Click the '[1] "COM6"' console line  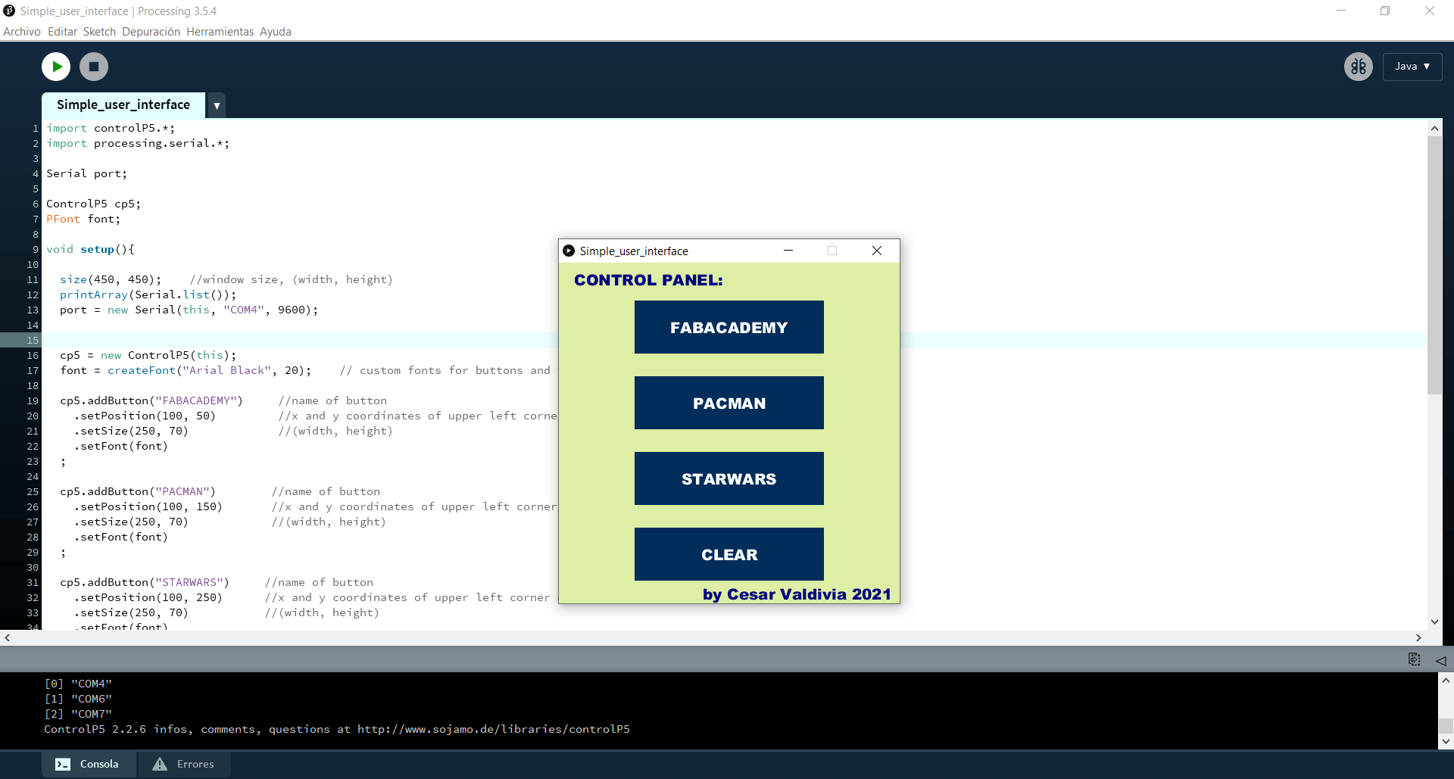pyautogui.click(x=78, y=699)
